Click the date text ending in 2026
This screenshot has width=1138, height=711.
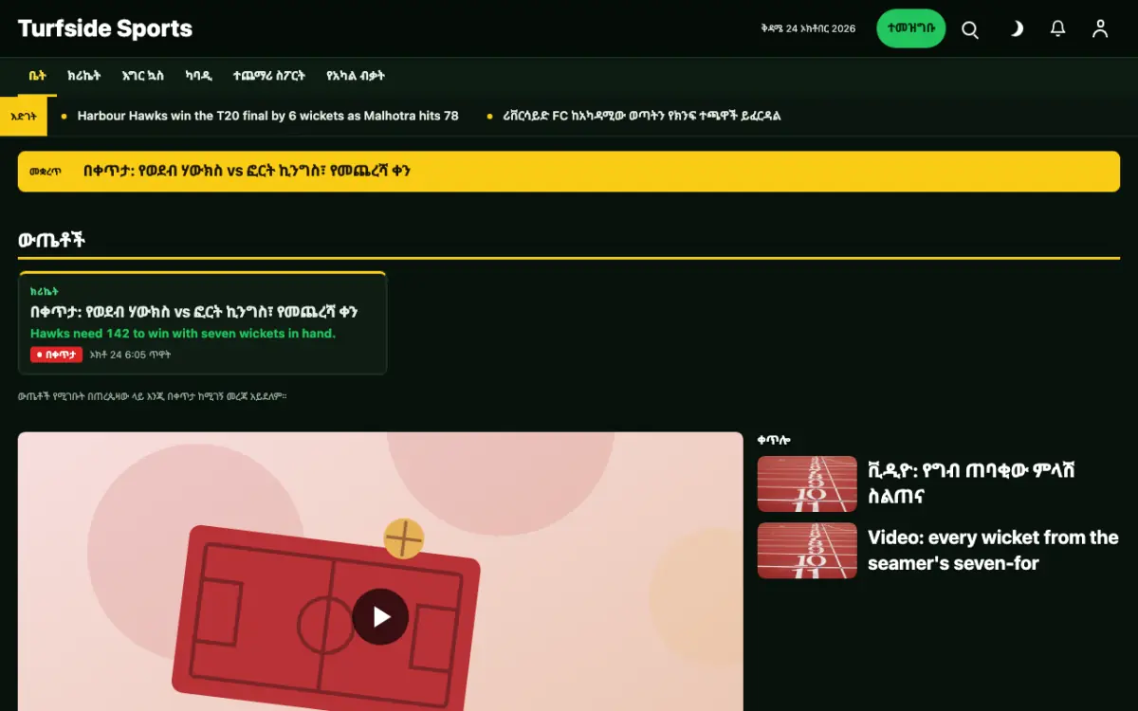tap(808, 28)
